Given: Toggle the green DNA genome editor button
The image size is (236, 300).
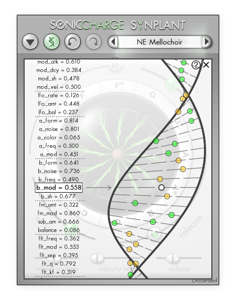Looking at the screenshot, I should [51, 42].
